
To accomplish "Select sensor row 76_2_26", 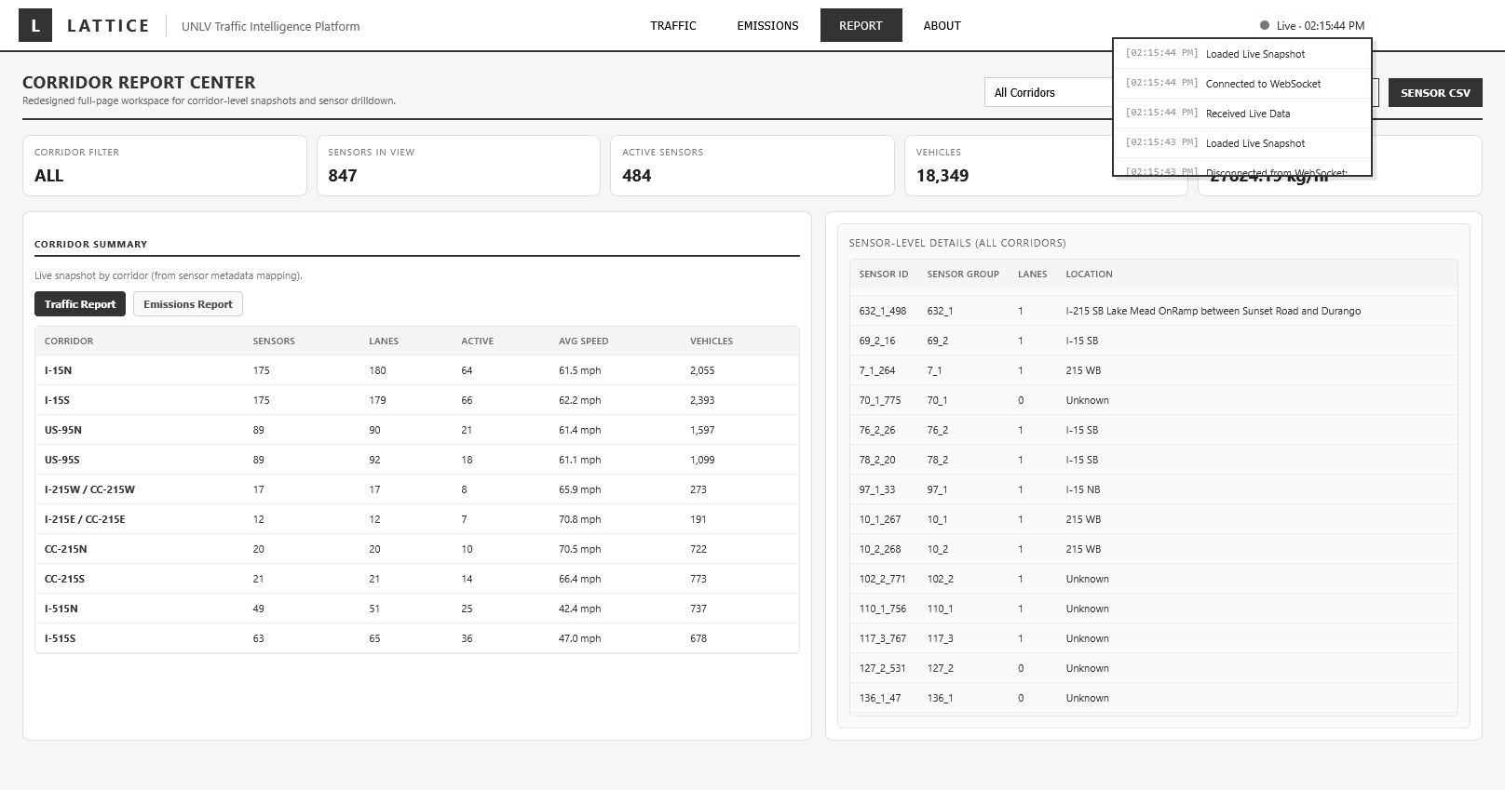I will click(x=1153, y=430).
